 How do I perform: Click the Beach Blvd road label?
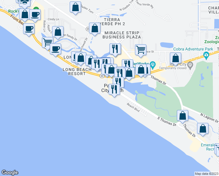click(133, 107)
